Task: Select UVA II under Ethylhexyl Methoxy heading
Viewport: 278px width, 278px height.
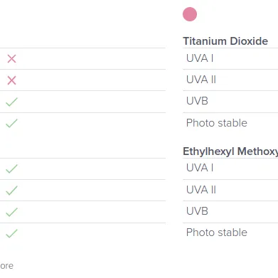Action: point(201,190)
